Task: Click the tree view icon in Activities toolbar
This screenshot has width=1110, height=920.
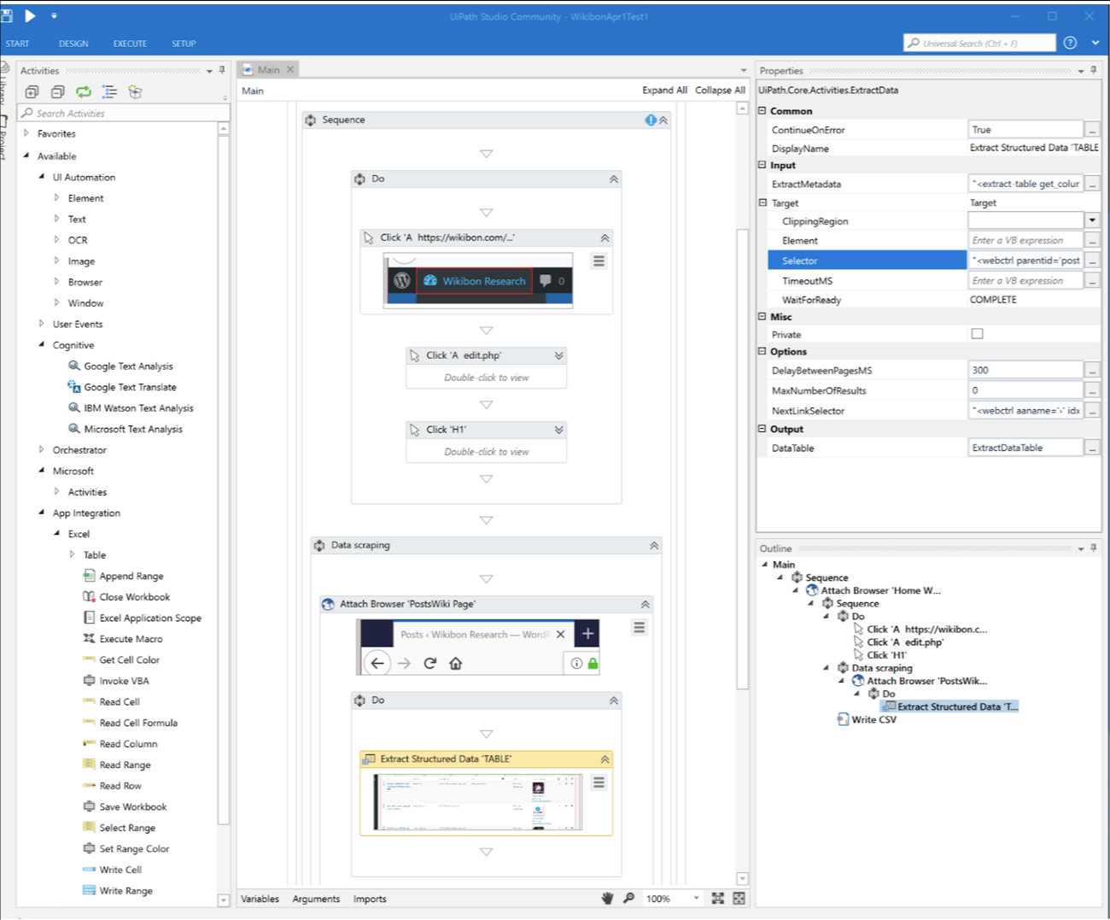Action: point(109,91)
